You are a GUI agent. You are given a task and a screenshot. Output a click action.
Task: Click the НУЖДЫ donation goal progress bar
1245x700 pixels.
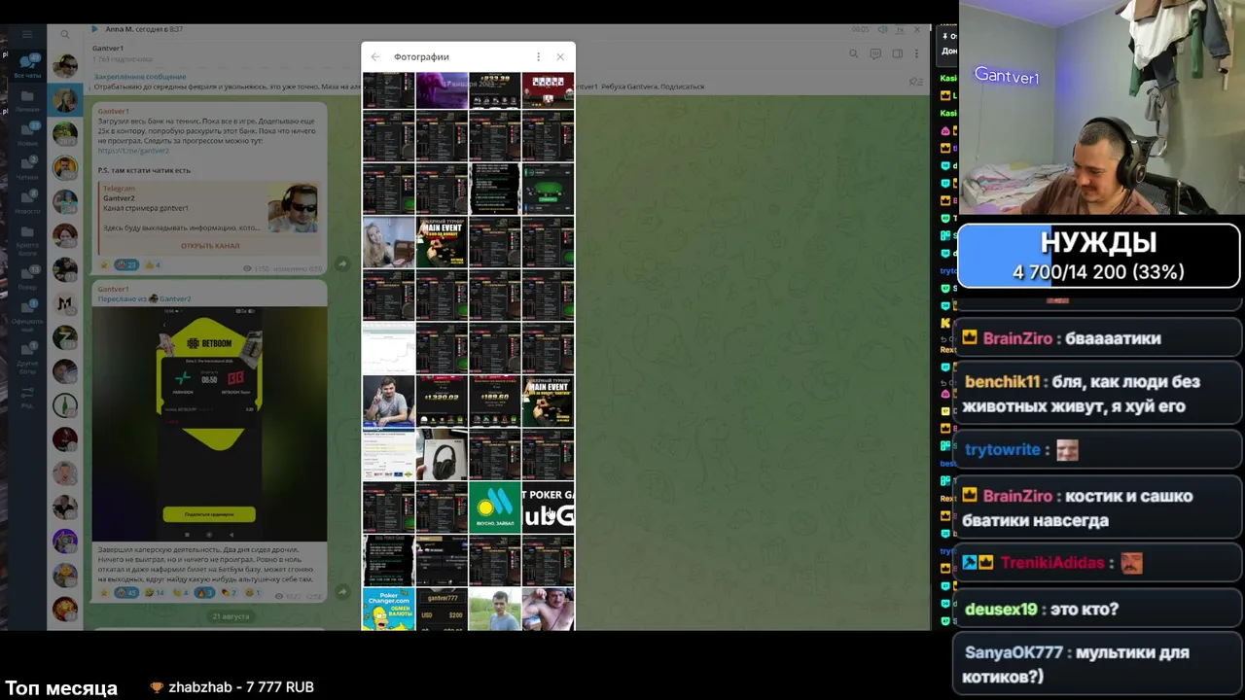(x=1099, y=258)
